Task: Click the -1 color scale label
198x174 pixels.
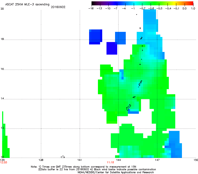Action: tap(133, 9)
